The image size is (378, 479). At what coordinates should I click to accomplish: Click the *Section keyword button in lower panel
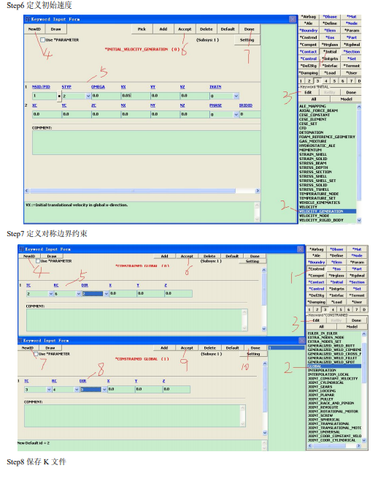coord(357,282)
